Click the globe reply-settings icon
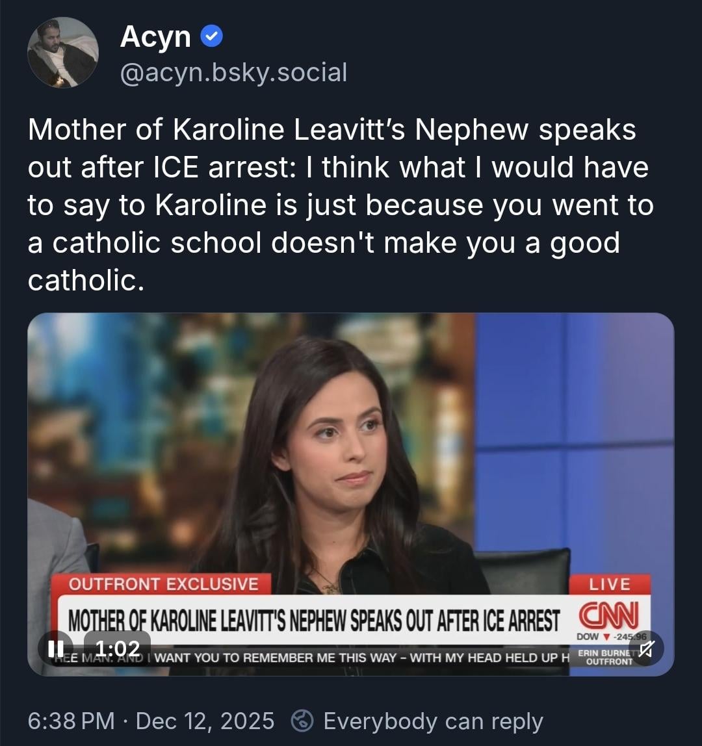 tap(302, 721)
